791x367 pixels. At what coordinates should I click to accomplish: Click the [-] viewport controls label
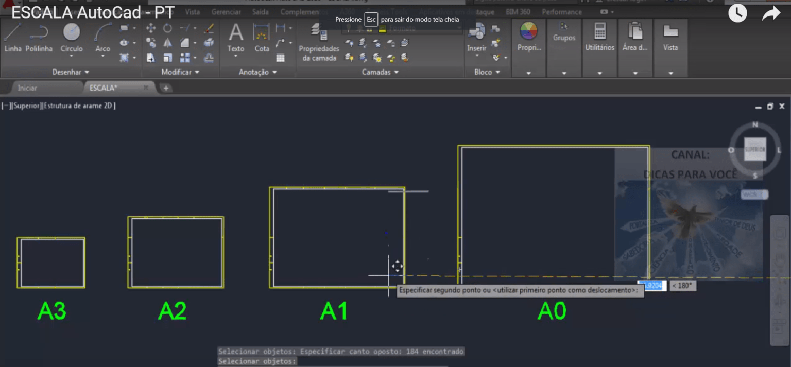tap(6, 106)
